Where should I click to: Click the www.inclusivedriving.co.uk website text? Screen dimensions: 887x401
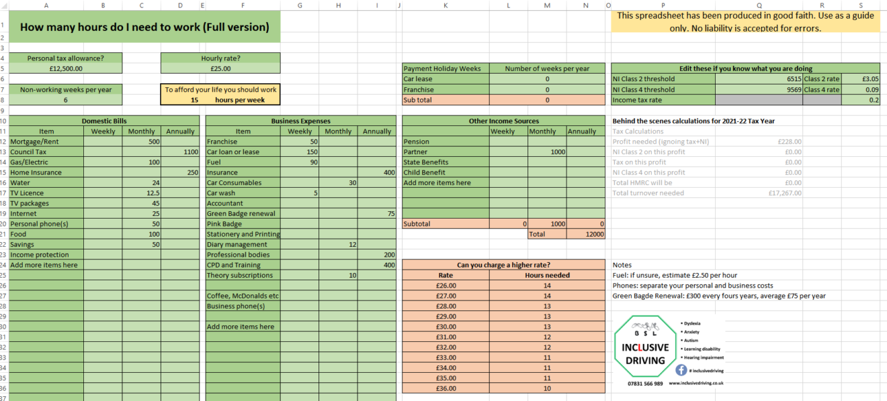(697, 383)
